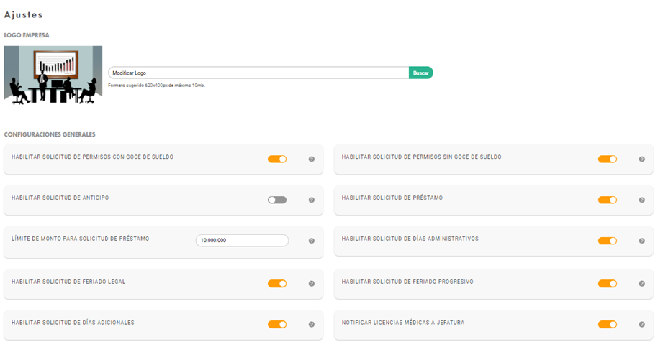Show help for habilitar solicitud de préstamo
The width and height of the screenshot is (663, 342).
[641, 200]
